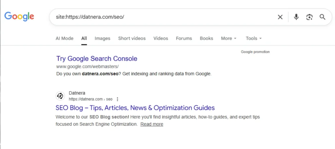Open Try Google Search Console link
Image resolution: width=335 pixels, height=149 pixels.
pyautogui.click(x=97, y=59)
